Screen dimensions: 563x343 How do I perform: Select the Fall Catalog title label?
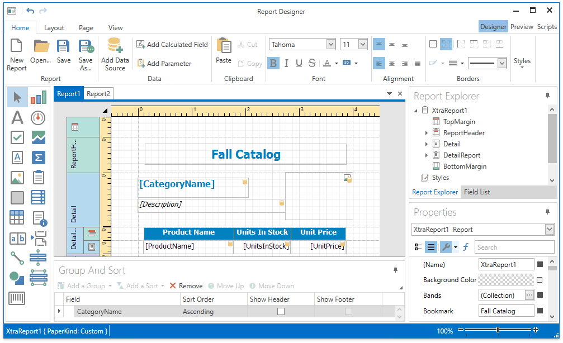click(x=245, y=154)
